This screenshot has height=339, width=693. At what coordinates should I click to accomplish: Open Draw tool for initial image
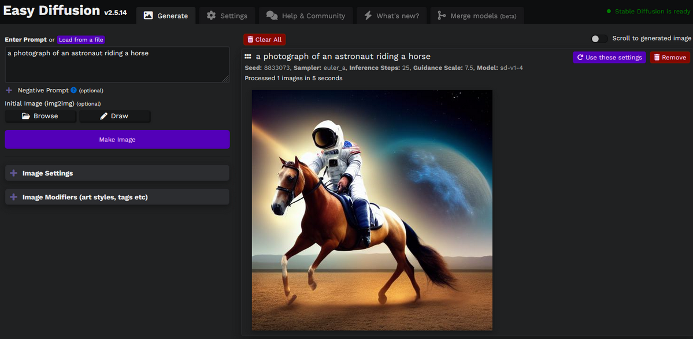[114, 116]
